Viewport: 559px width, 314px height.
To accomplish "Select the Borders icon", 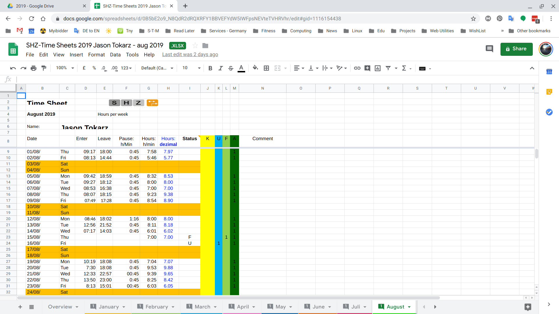I will [x=266, y=68].
